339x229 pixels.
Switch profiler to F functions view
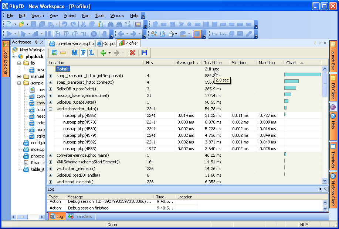click(83, 53)
